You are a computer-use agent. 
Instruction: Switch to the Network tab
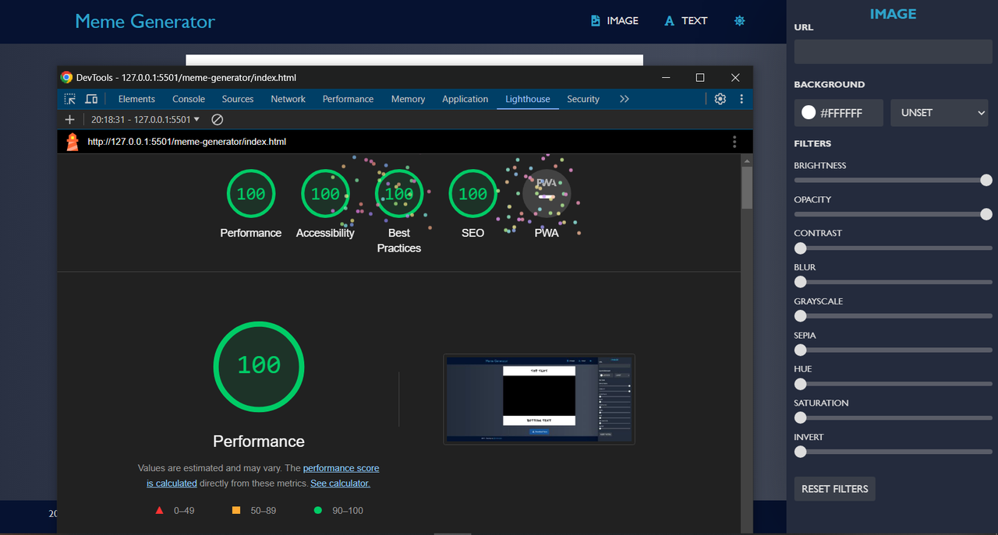288,99
